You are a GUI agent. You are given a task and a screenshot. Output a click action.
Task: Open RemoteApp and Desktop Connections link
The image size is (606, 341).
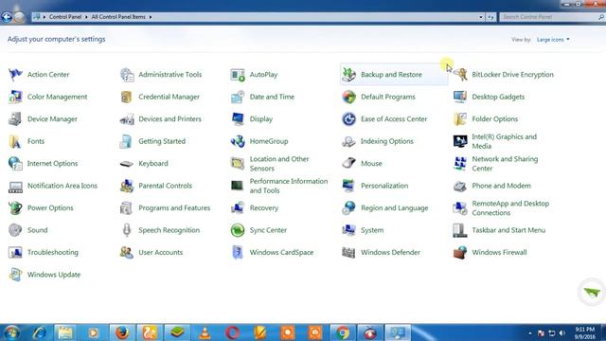(510, 208)
